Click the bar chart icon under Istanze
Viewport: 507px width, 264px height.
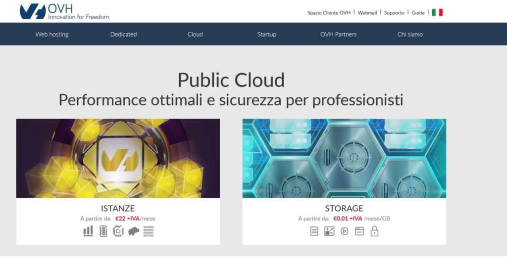[x=88, y=231]
